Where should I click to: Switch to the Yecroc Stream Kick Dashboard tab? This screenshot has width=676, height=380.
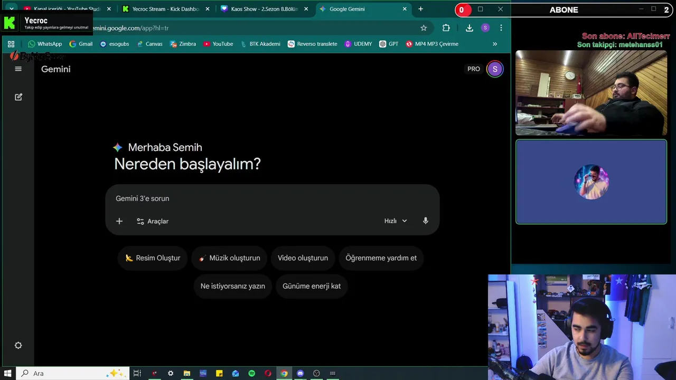point(165,9)
